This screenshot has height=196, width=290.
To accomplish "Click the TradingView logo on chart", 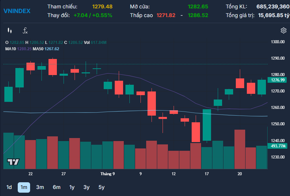I will point(13,162).
